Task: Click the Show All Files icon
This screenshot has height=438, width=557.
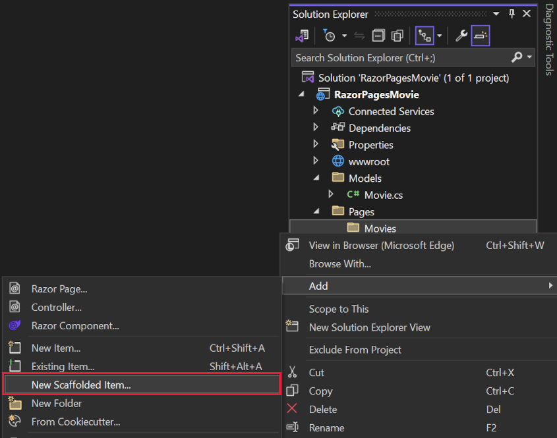Action: [397, 36]
